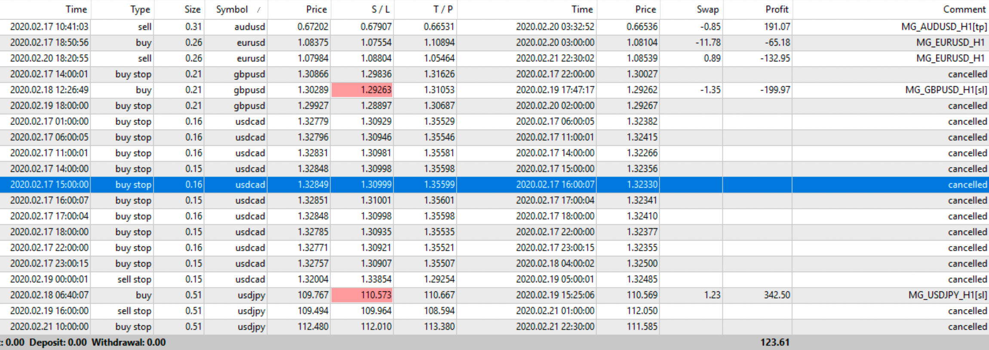Click the swap value 0.89
The height and width of the screenshot is (350, 989).
point(712,58)
